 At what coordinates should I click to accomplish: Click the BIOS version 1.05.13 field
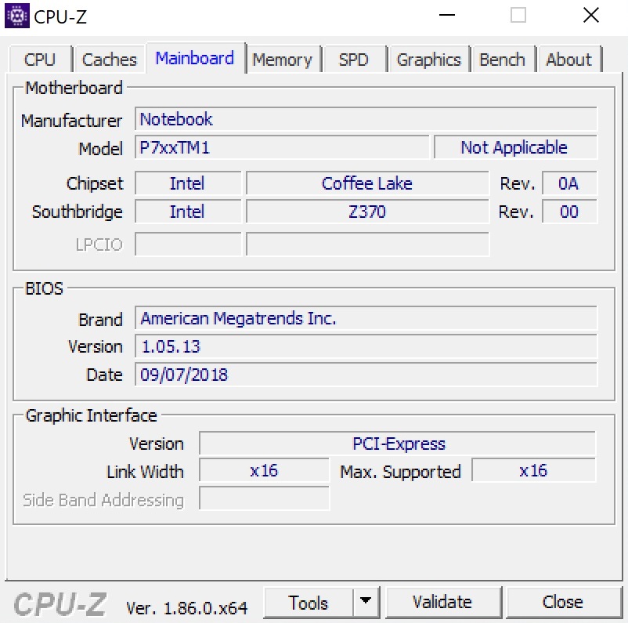(366, 346)
